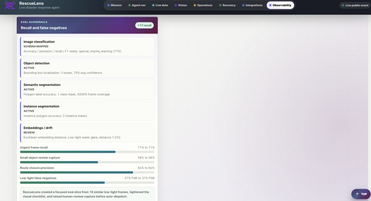
Task: Click the '37% FNR to 37% FNR' value
Action: pyautogui.click(x=139, y=178)
